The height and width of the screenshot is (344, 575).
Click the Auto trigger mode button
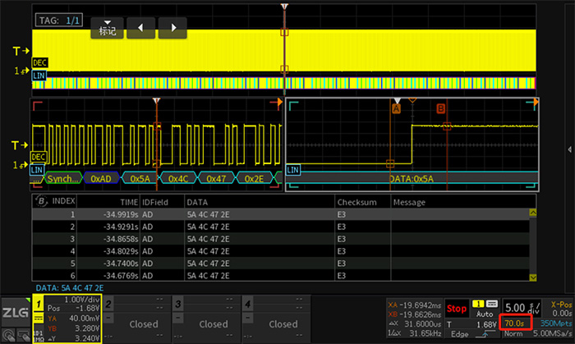click(x=486, y=315)
